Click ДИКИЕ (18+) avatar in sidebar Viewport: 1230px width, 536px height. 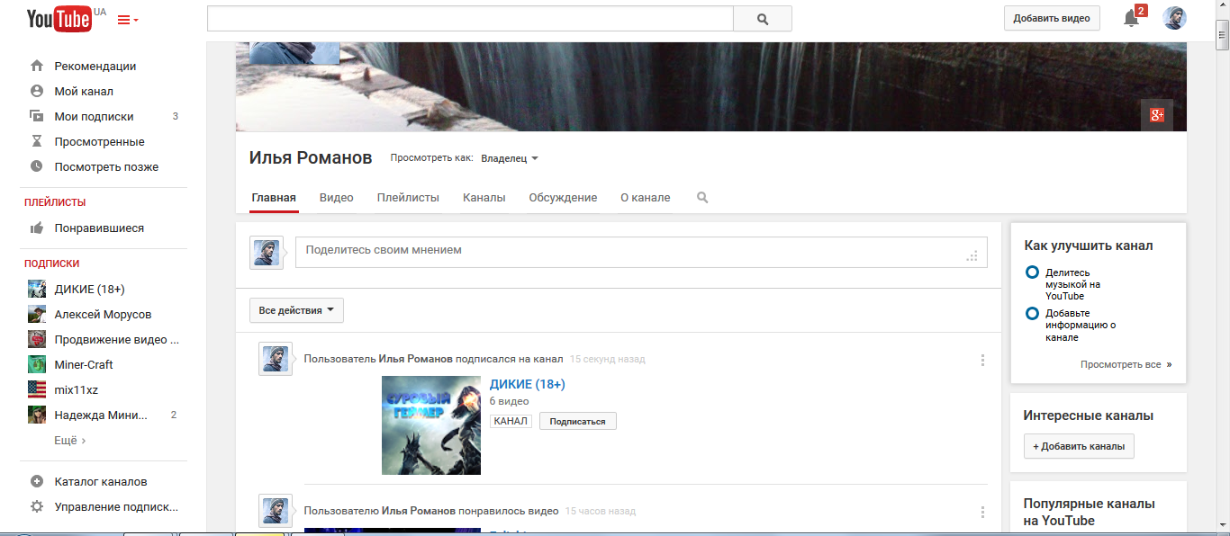(37, 289)
